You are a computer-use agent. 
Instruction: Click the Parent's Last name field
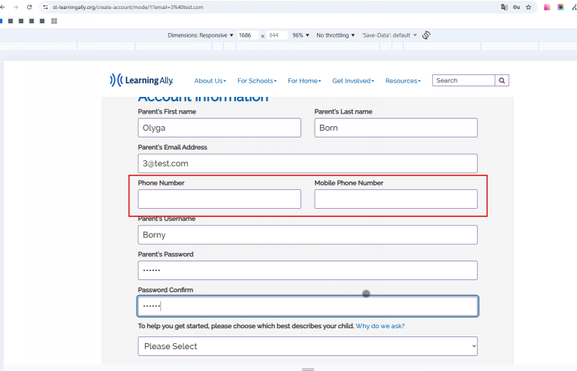(x=396, y=128)
